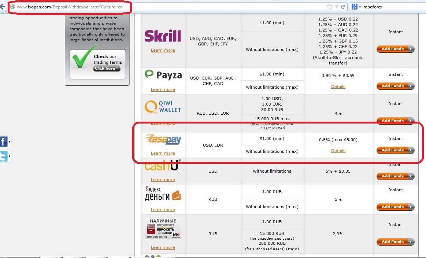
Task: Open cashU 'Learn more' link
Action: point(163,180)
